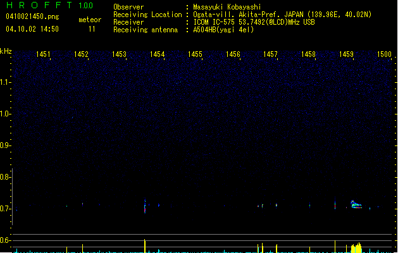Select the filename 0410021450.png
398x253 pixels.
[x=32, y=16]
